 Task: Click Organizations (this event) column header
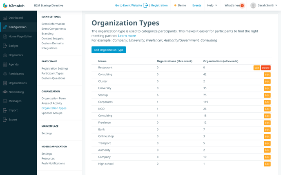click(x=174, y=61)
